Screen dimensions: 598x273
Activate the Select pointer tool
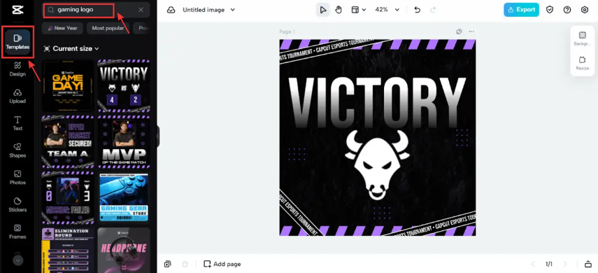323,10
